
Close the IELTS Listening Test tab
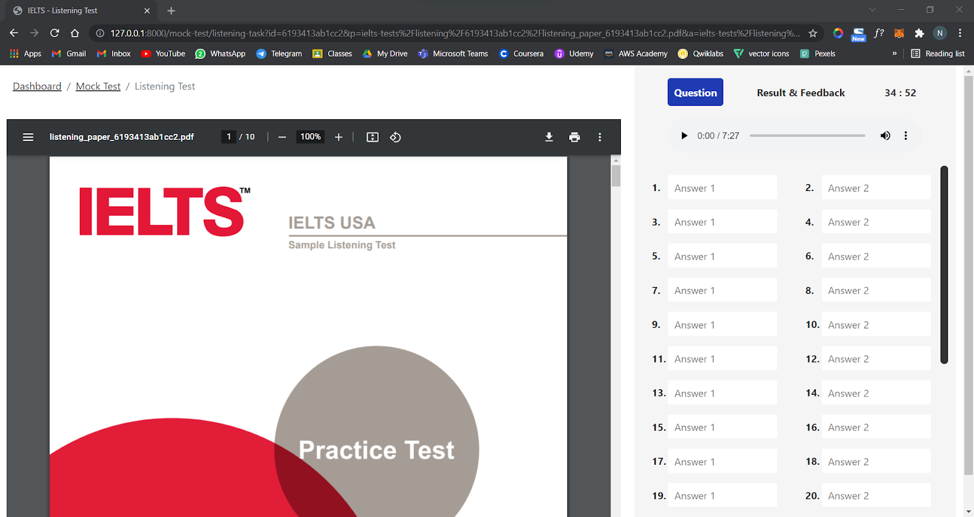(x=147, y=11)
